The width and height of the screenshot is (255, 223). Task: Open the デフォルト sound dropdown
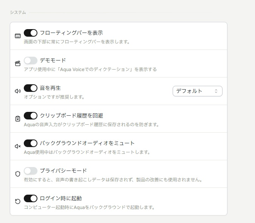(198, 91)
